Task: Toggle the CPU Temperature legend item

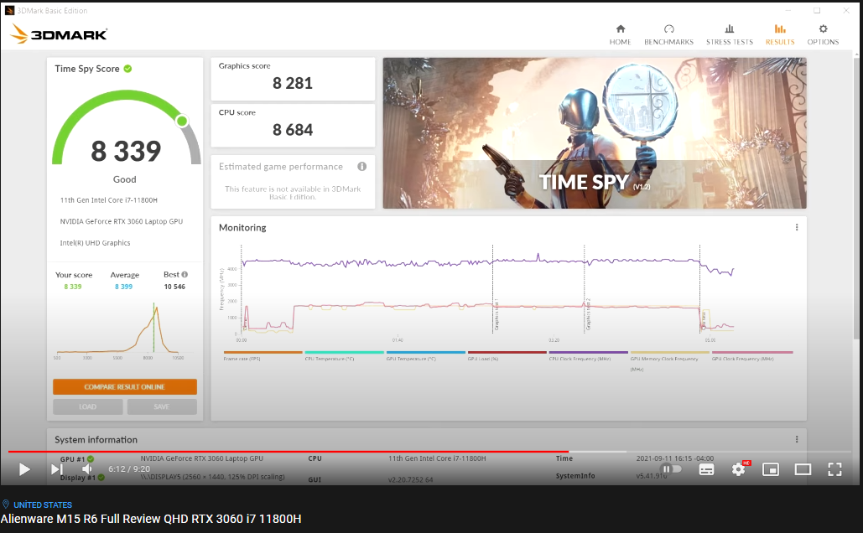Action: (x=344, y=355)
